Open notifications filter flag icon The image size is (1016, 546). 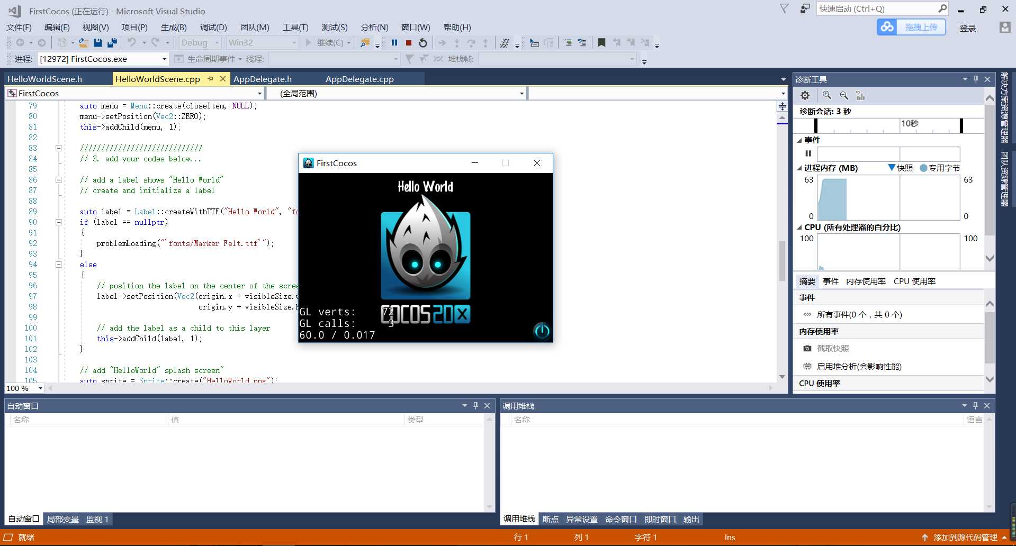(x=785, y=9)
